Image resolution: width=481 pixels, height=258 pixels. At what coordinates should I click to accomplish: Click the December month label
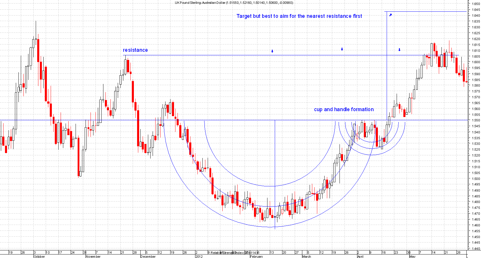pos(148,257)
